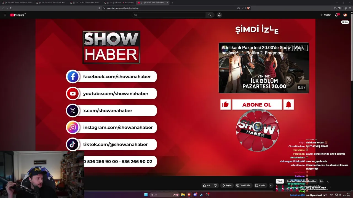Click the TikTok logo circle
Screen dimensions: 353x198
point(73,144)
